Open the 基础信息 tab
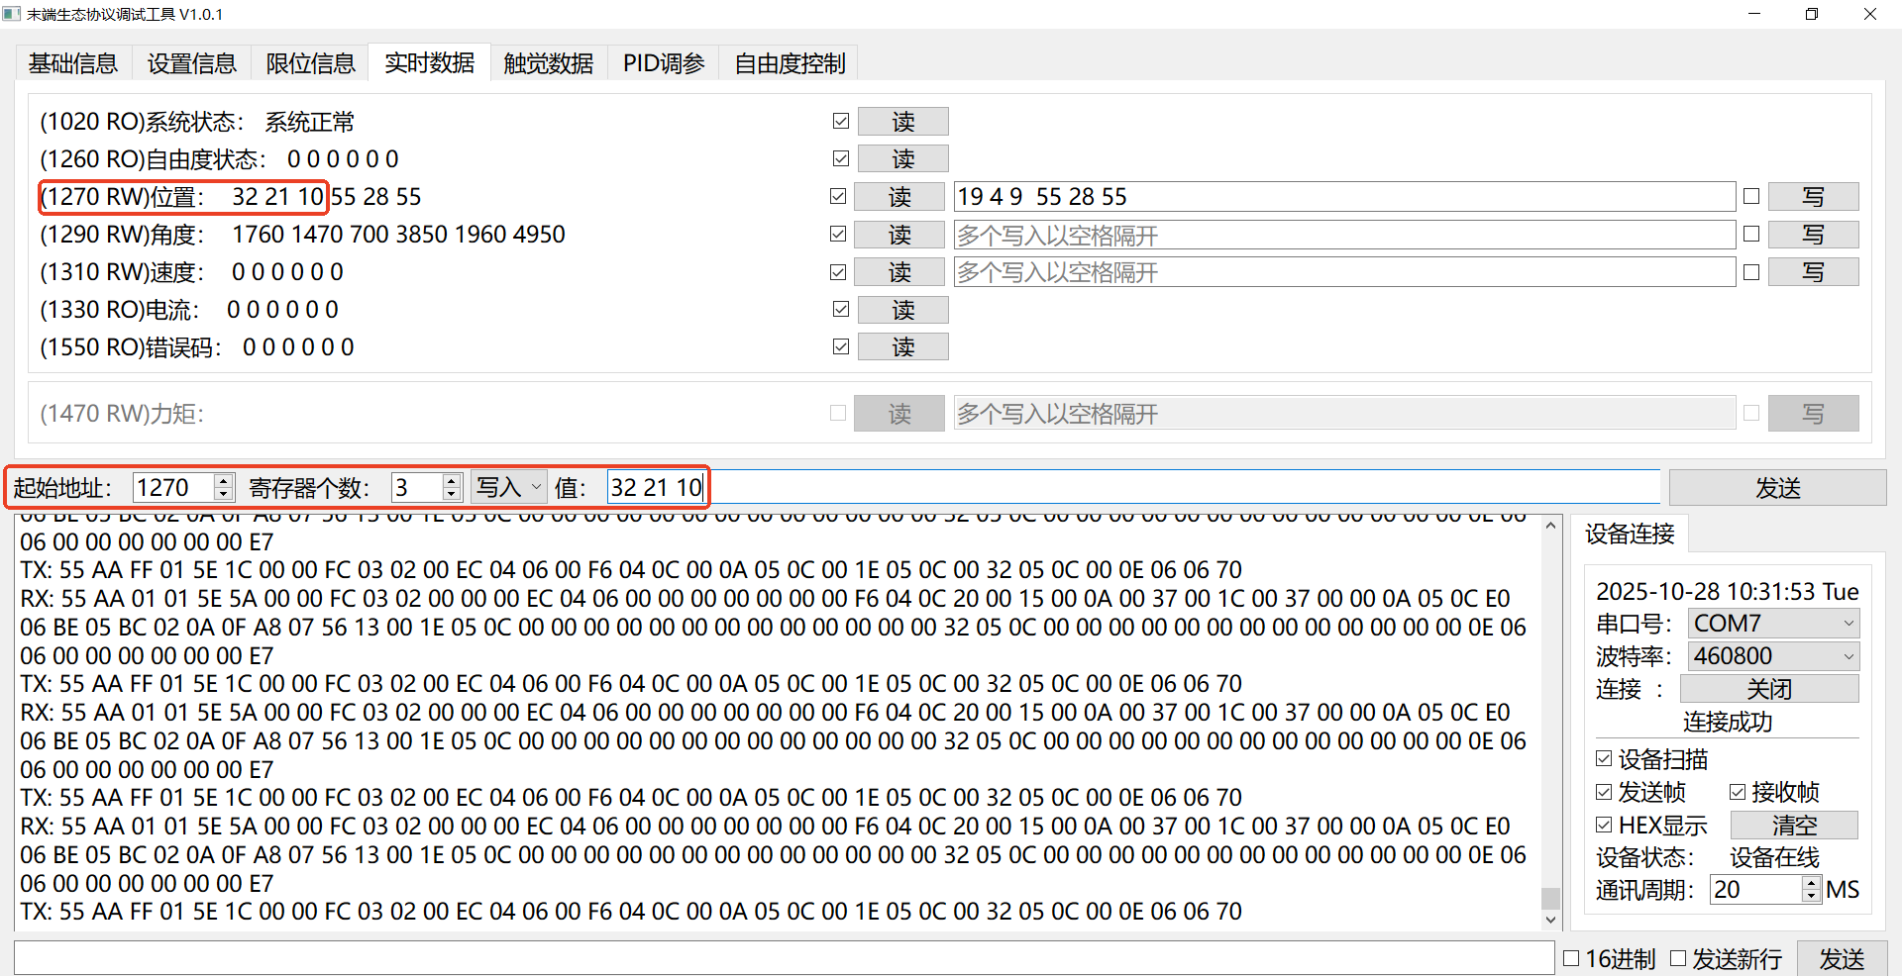The width and height of the screenshot is (1902, 976). 72,62
